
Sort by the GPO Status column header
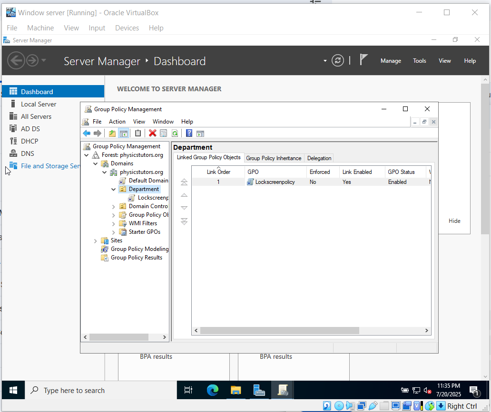click(405, 172)
